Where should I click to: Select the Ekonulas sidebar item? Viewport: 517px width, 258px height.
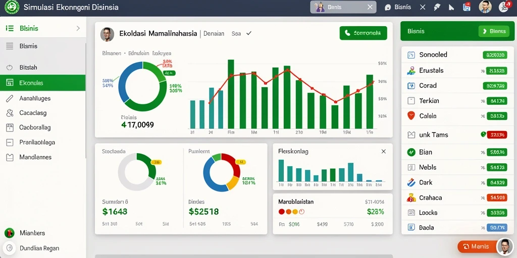pyautogui.click(x=43, y=83)
